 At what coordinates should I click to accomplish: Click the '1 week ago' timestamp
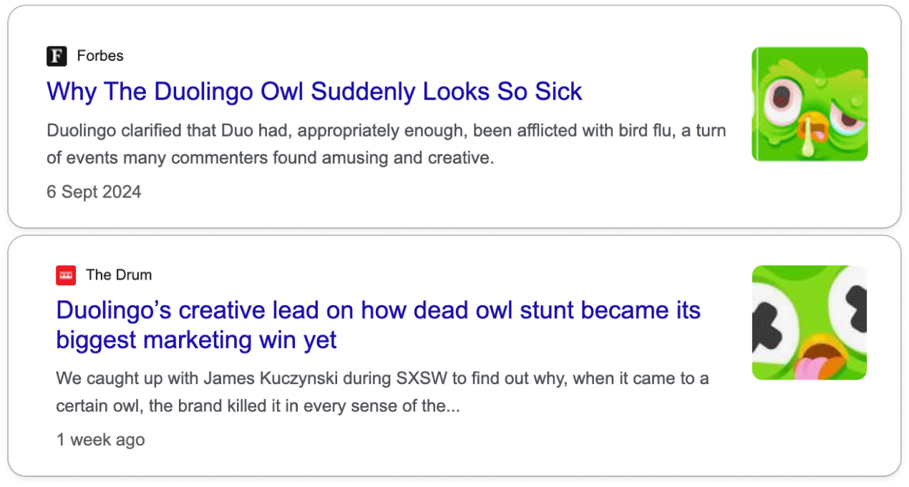tap(100, 440)
